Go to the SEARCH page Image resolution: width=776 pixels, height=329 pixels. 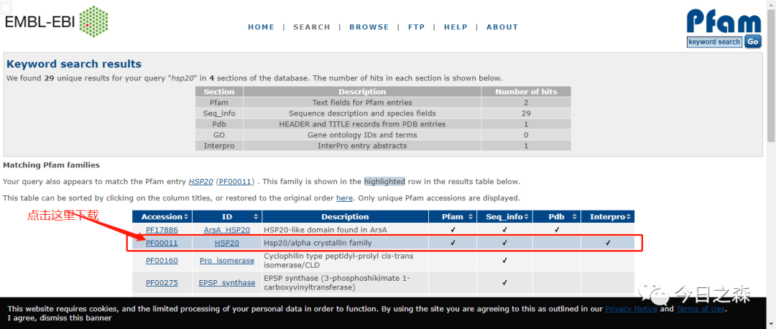pos(312,27)
